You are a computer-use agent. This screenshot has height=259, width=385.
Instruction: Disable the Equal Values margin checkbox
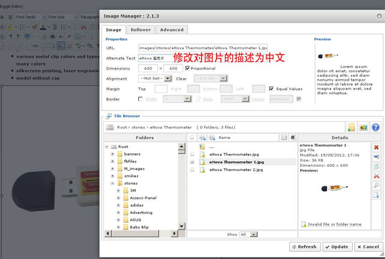(271, 88)
